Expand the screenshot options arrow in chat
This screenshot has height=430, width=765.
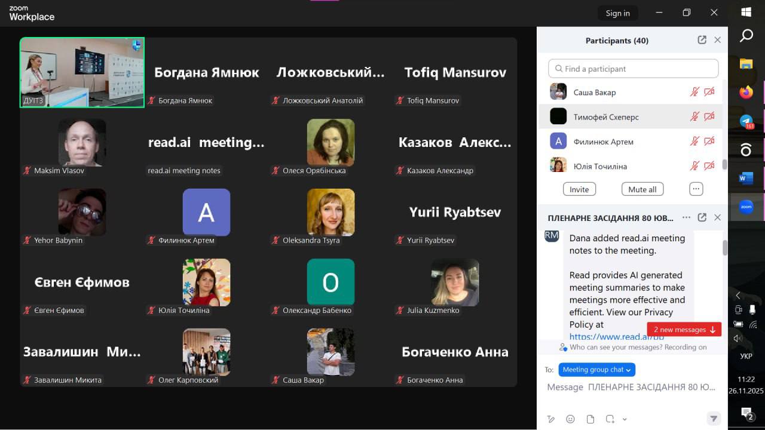click(x=625, y=419)
